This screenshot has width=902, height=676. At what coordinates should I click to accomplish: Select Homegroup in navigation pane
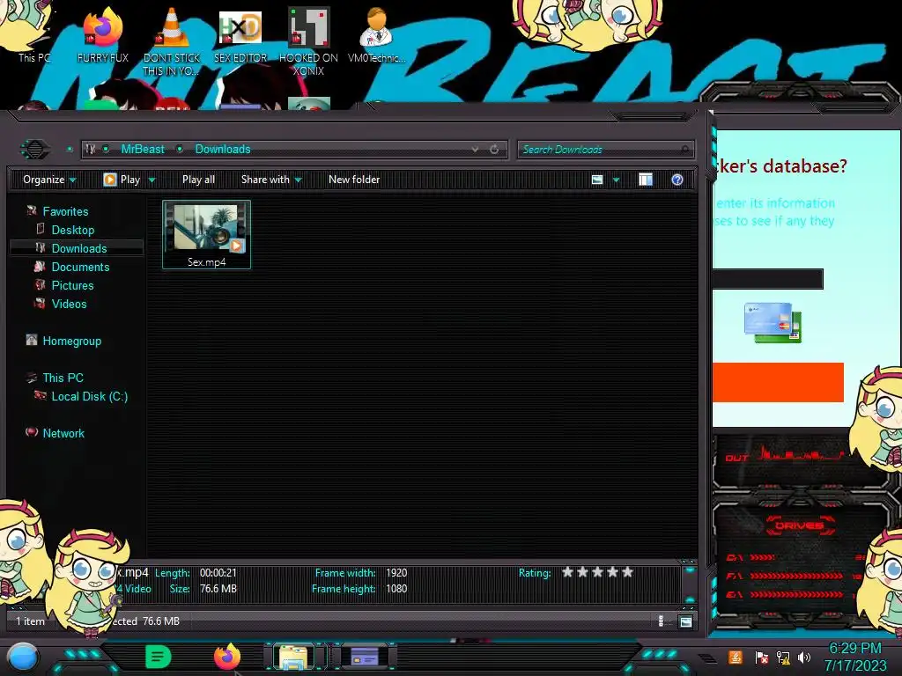click(72, 341)
